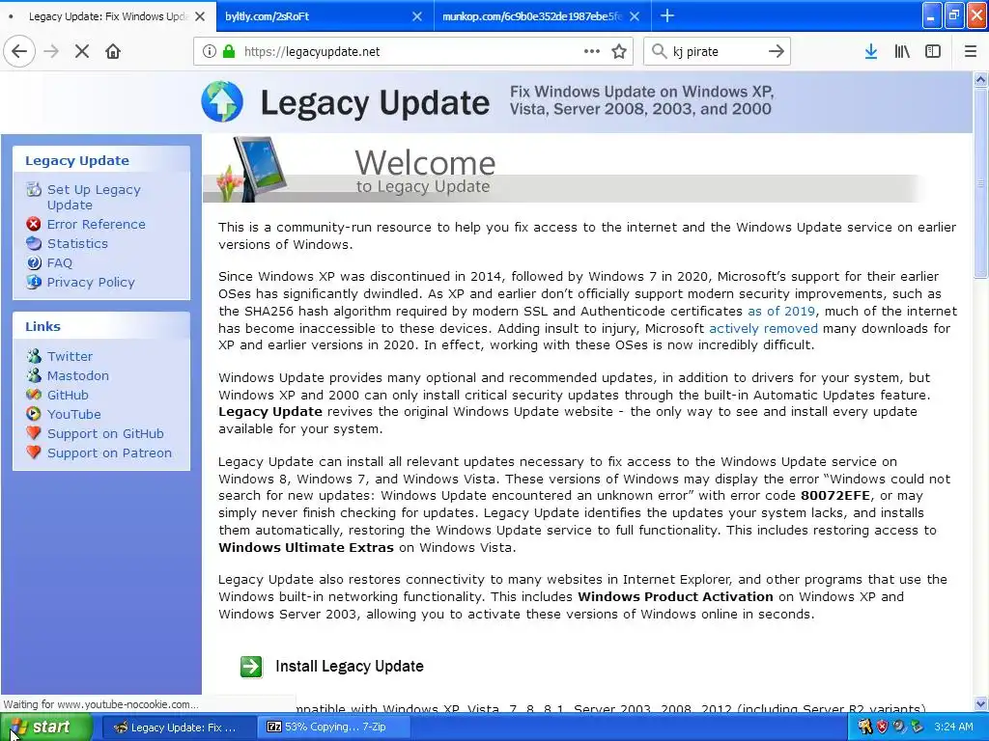989x741 pixels.
Task: Open the Firefox hamburger menu
Action: 971,52
